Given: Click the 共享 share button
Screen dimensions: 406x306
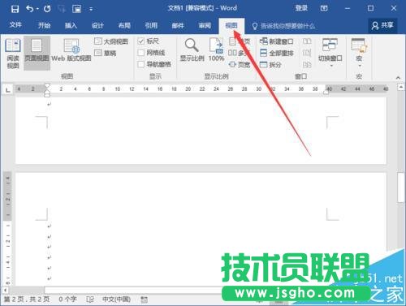Looking at the screenshot, I should [382, 25].
